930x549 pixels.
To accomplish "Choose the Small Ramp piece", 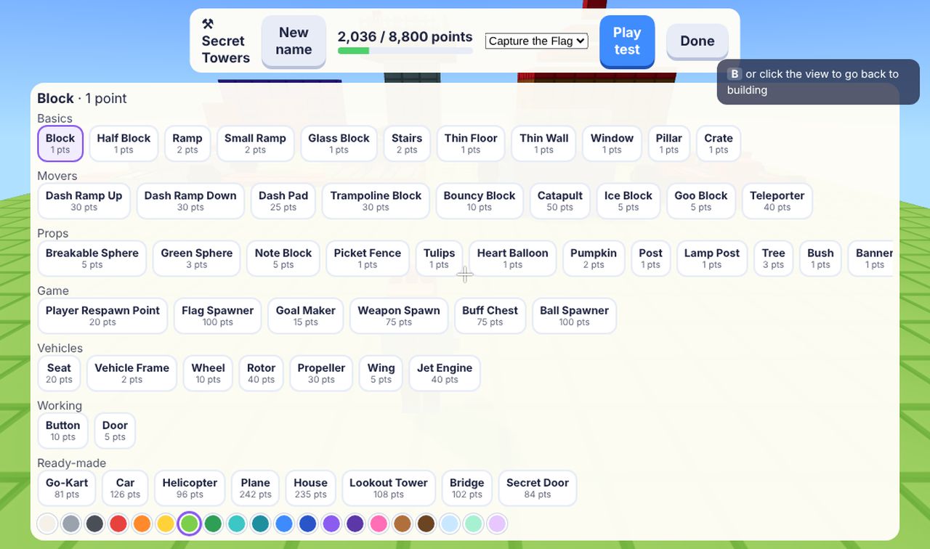I will click(255, 143).
